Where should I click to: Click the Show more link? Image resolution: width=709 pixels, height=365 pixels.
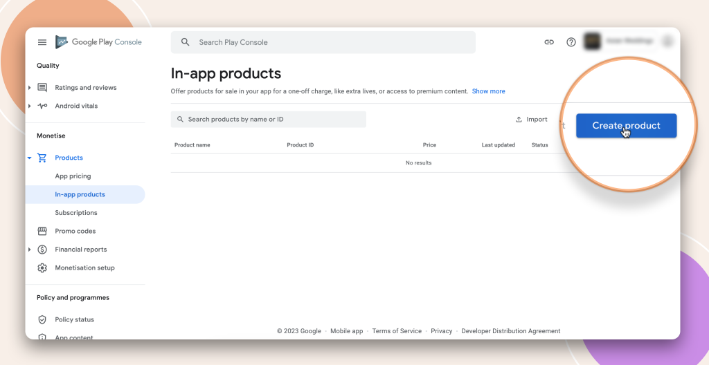(x=488, y=91)
